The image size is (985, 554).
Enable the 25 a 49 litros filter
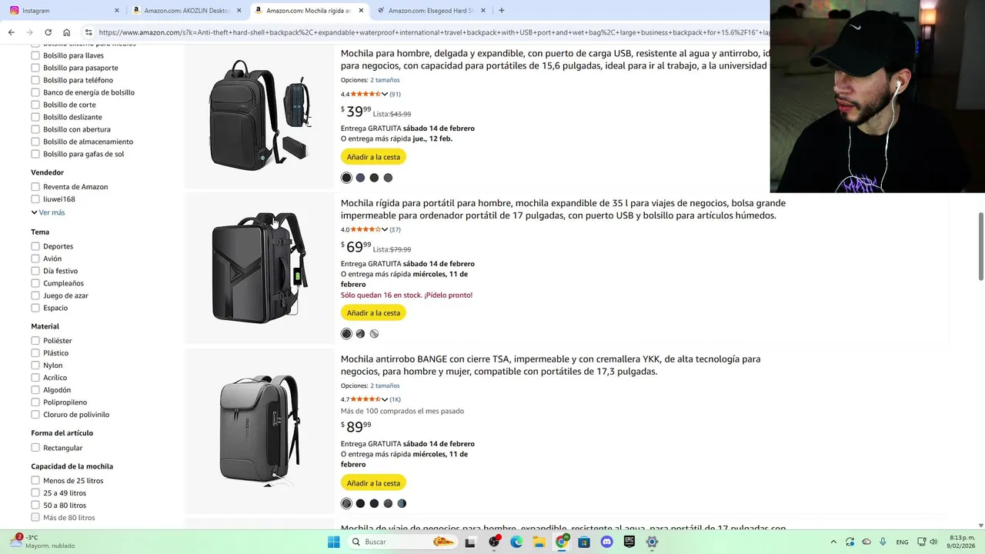pyautogui.click(x=35, y=493)
